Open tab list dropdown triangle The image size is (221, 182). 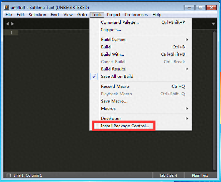(213, 24)
